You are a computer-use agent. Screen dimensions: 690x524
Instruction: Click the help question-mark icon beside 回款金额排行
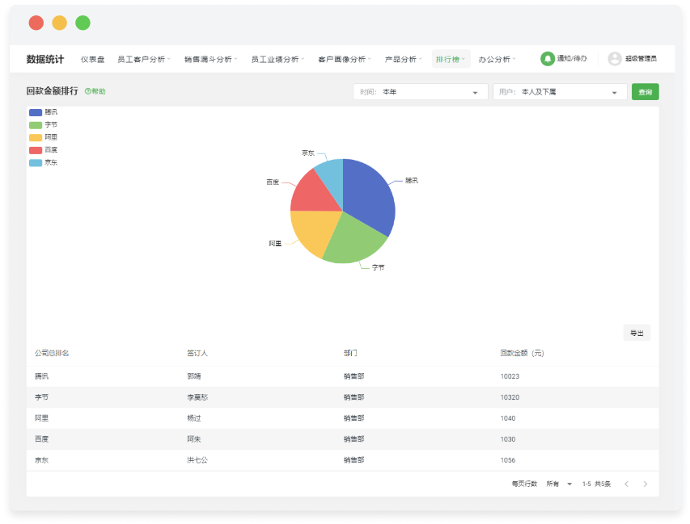point(87,91)
